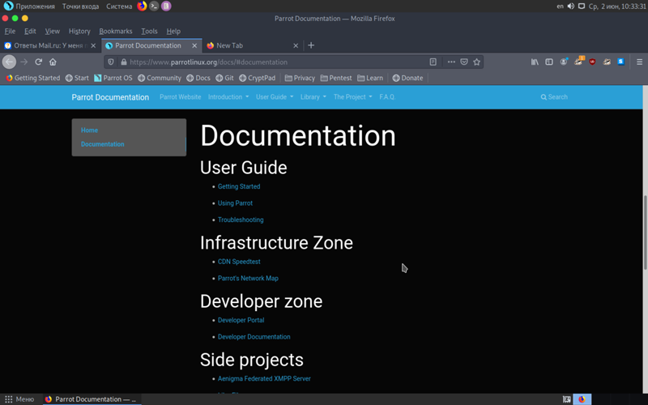Open the Learn bookmarks folder

coord(370,78)
